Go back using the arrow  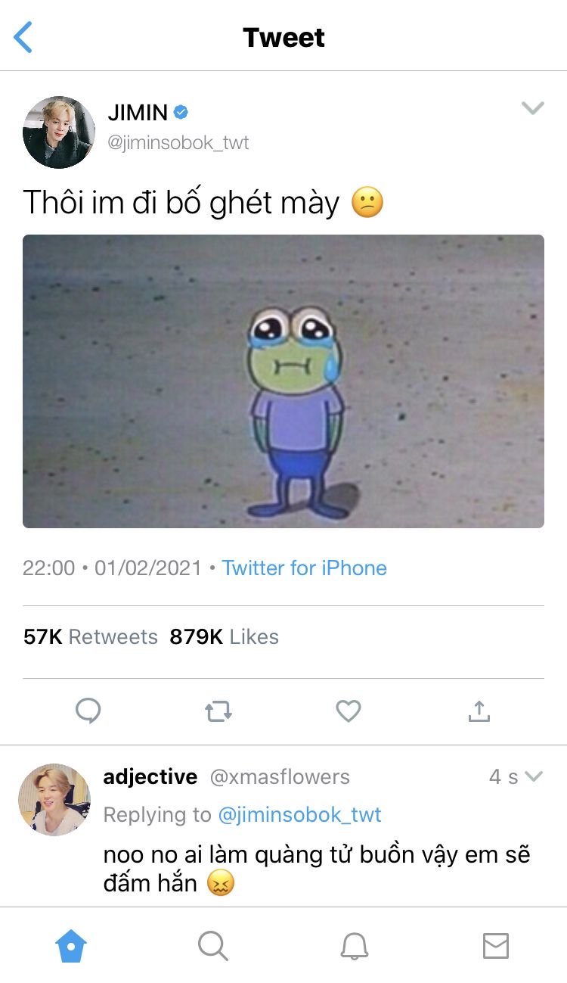point(23,37)
